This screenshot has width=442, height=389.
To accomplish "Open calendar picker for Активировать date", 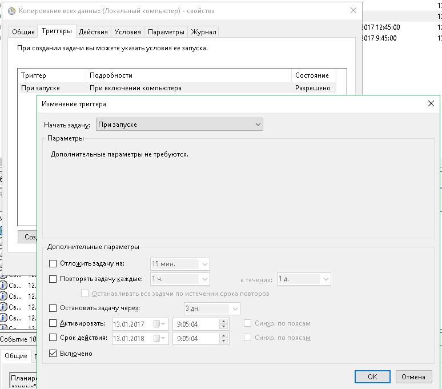I will point(160,324).
